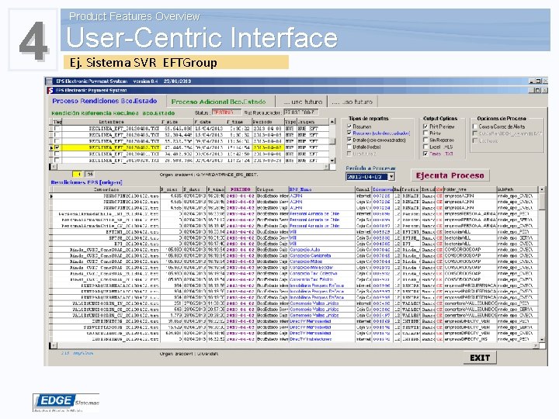Open the Periodo a Procesar dropdown arrow
The width and height of the screenshot is (559, 419).
click(x=391, y=177)
